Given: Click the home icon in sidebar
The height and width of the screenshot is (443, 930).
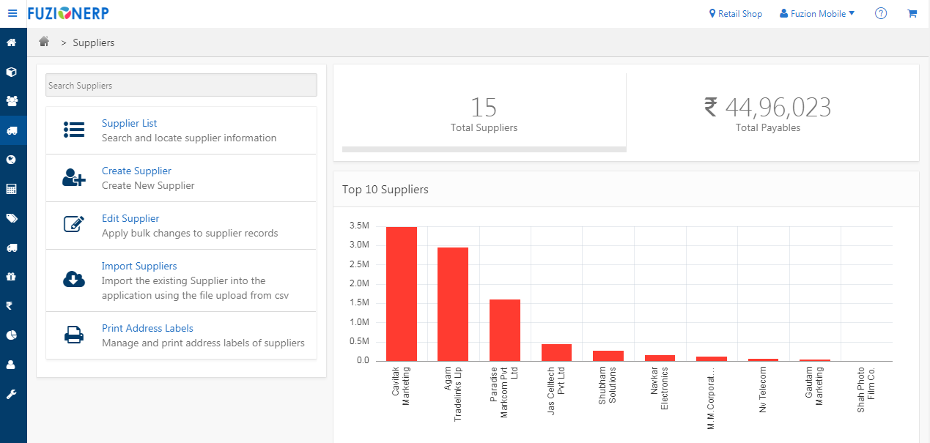Looking at the screenshot, I should tap(12, 42).
